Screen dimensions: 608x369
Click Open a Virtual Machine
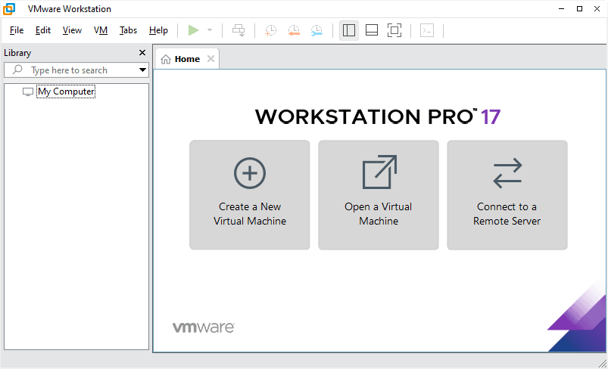coord(379,194)
